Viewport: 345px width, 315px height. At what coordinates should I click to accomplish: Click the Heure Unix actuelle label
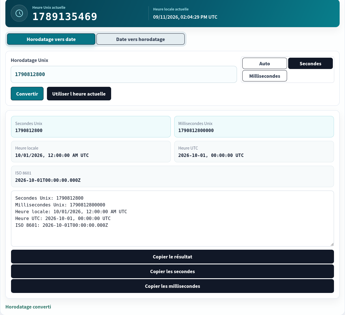point(49,8)
